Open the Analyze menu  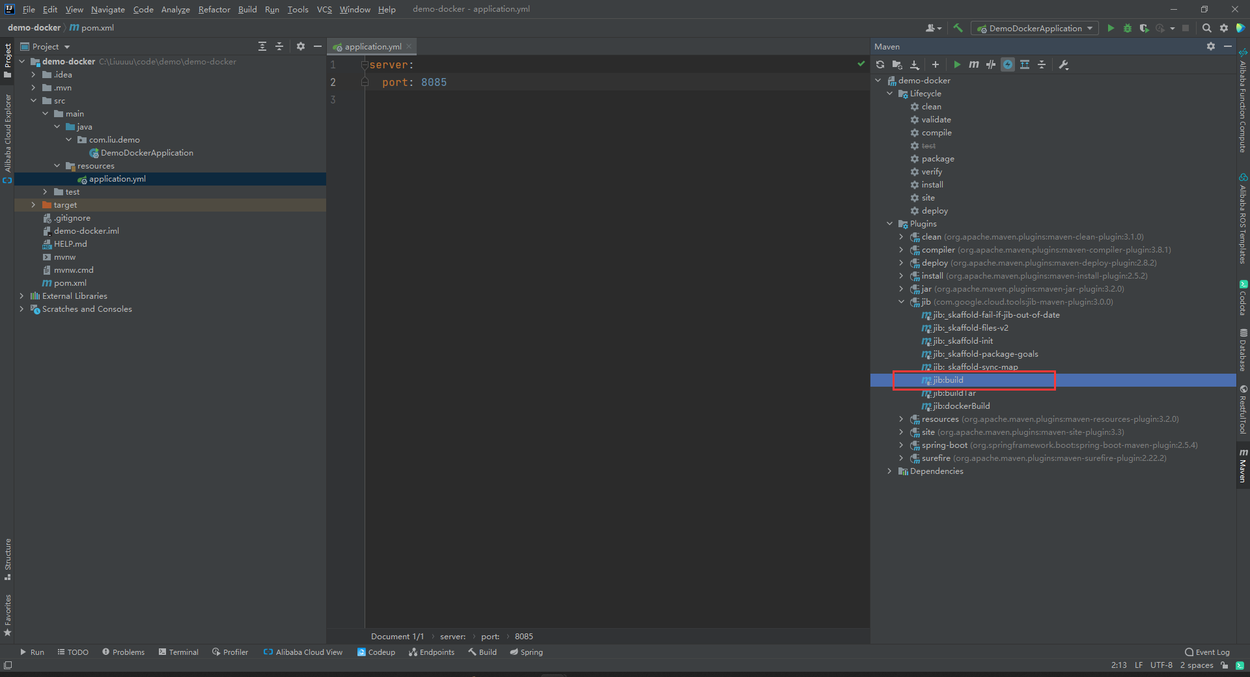pyautogui.click(x=176, y=9)
